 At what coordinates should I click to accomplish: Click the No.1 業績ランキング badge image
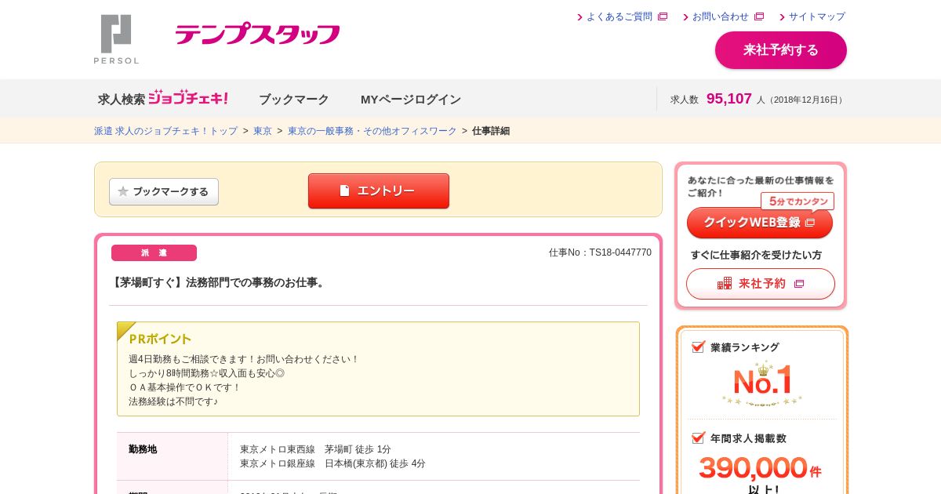tap(762, 383)
